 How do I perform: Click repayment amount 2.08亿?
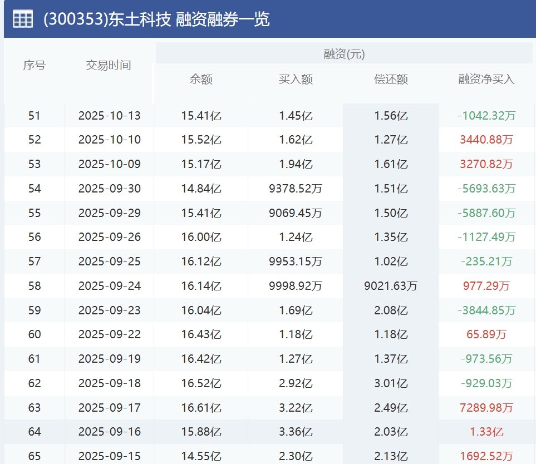coord(391,310)
